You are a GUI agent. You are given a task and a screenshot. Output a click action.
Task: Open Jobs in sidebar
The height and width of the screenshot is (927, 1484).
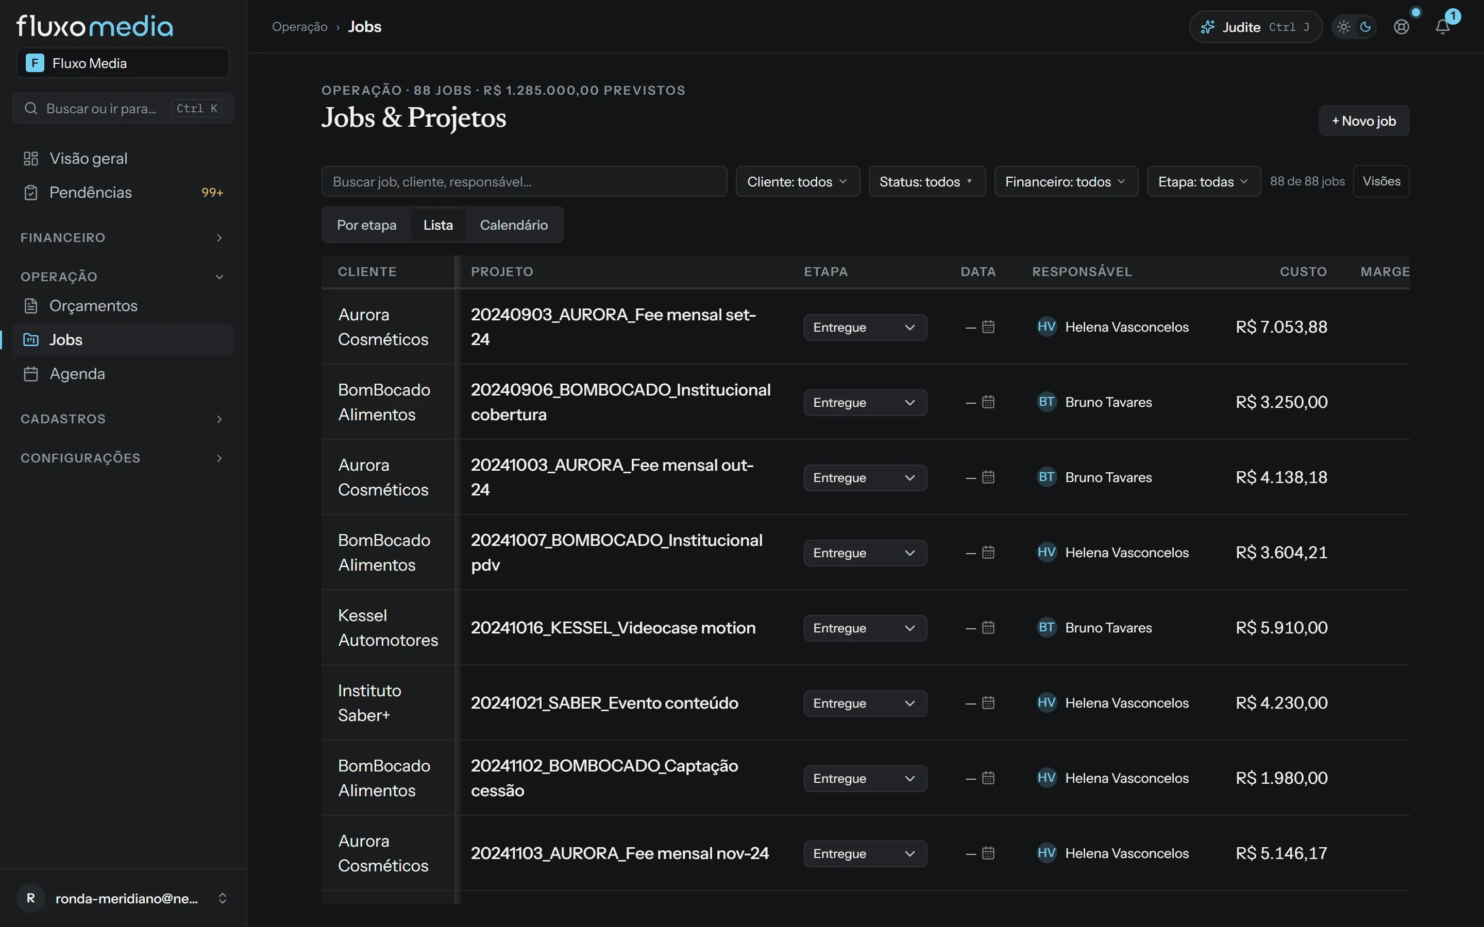(x=123, y=340)
